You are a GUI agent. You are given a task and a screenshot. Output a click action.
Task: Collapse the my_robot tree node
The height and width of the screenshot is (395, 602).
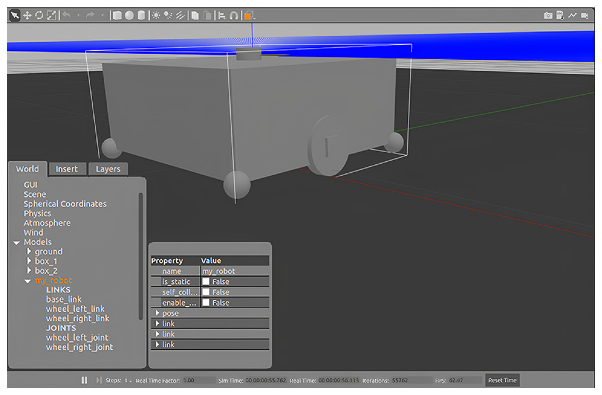pyautogui.click(x=28, y=281)
